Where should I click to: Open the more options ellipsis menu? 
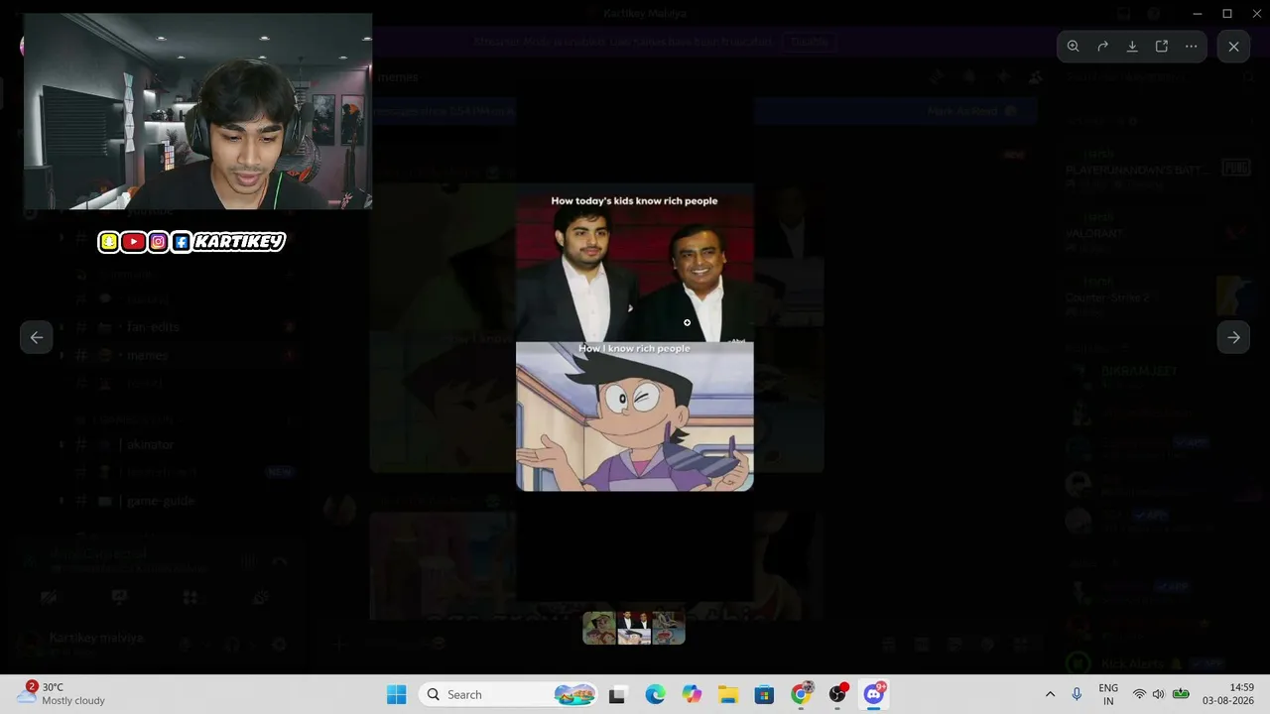1192,47
